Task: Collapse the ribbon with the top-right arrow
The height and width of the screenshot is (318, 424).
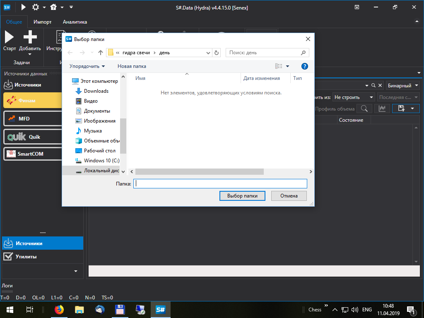Action: pyautogui.click(x=417, y=22)
